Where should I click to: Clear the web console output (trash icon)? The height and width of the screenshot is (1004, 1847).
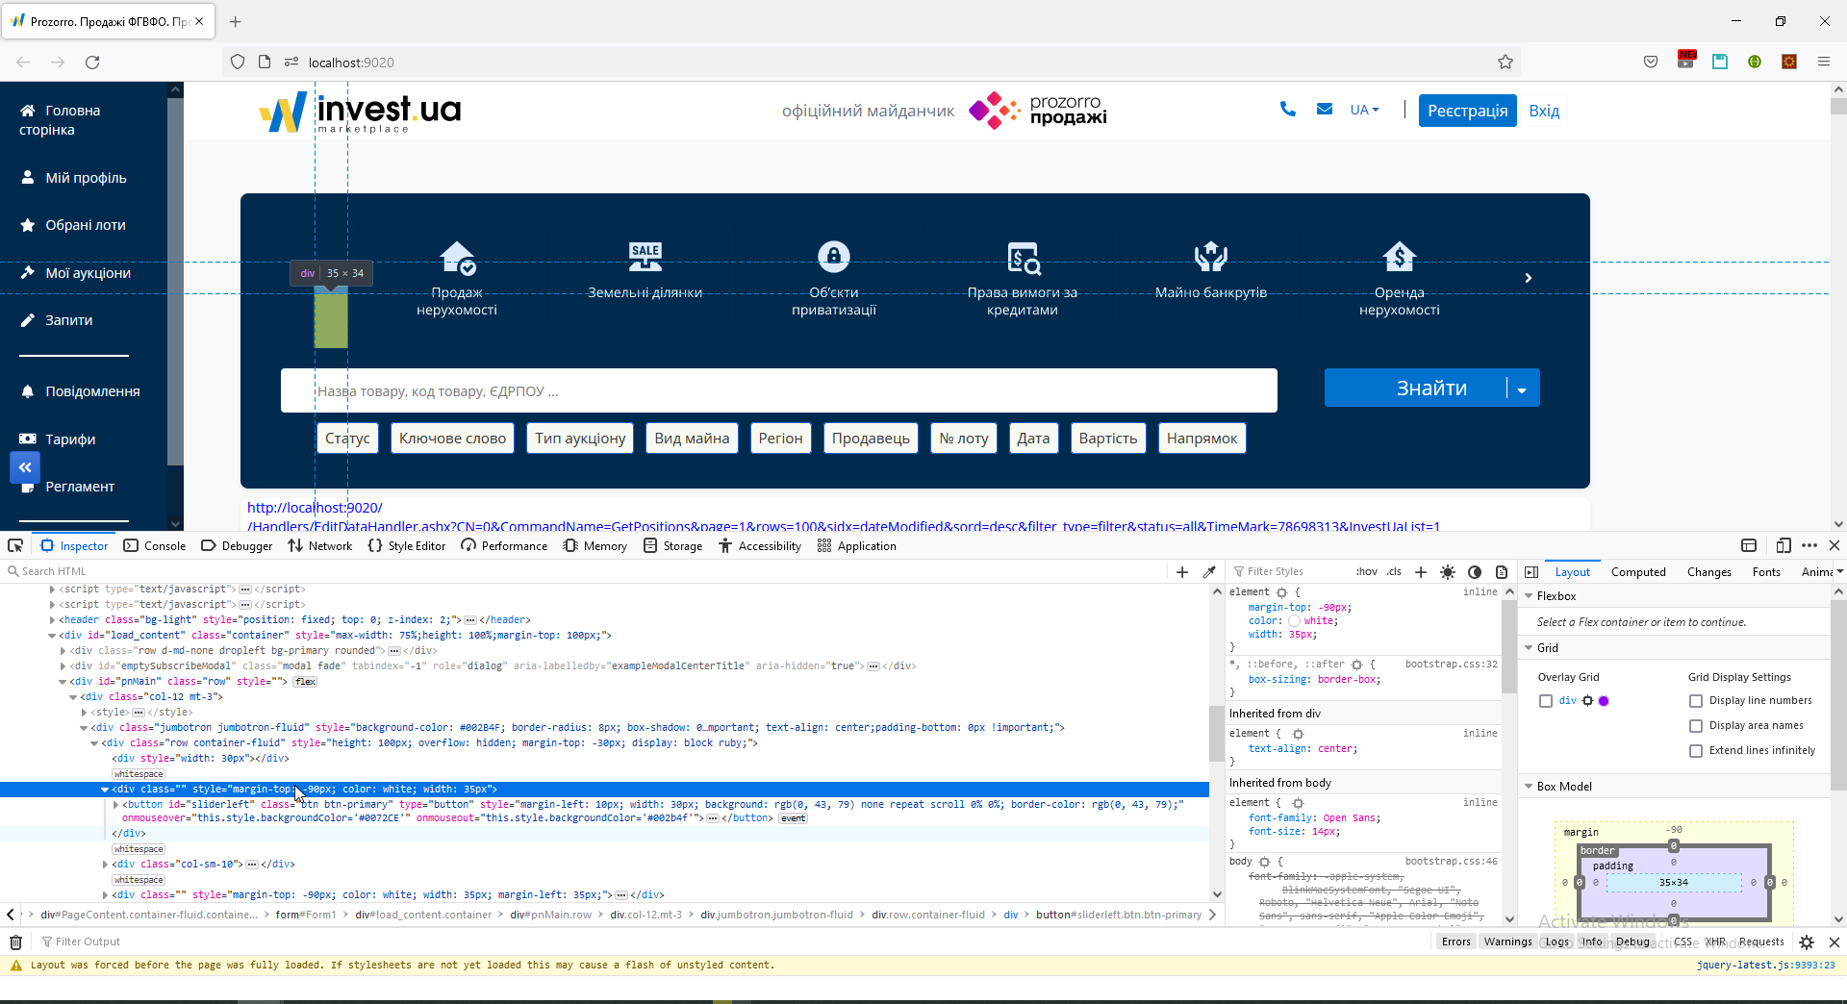pyautogui.click(x=15, y=941)
